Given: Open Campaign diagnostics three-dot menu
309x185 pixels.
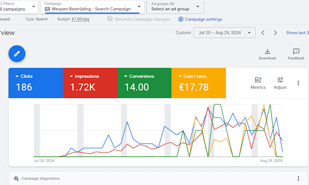Looking at the screenshot, I should [x=299, y=178].
